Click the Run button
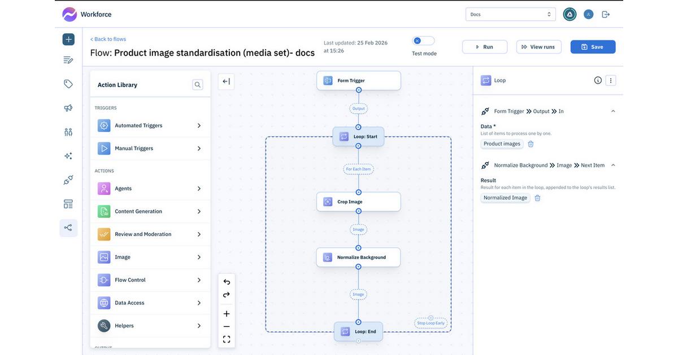The image size is (678, 355). 485,47
